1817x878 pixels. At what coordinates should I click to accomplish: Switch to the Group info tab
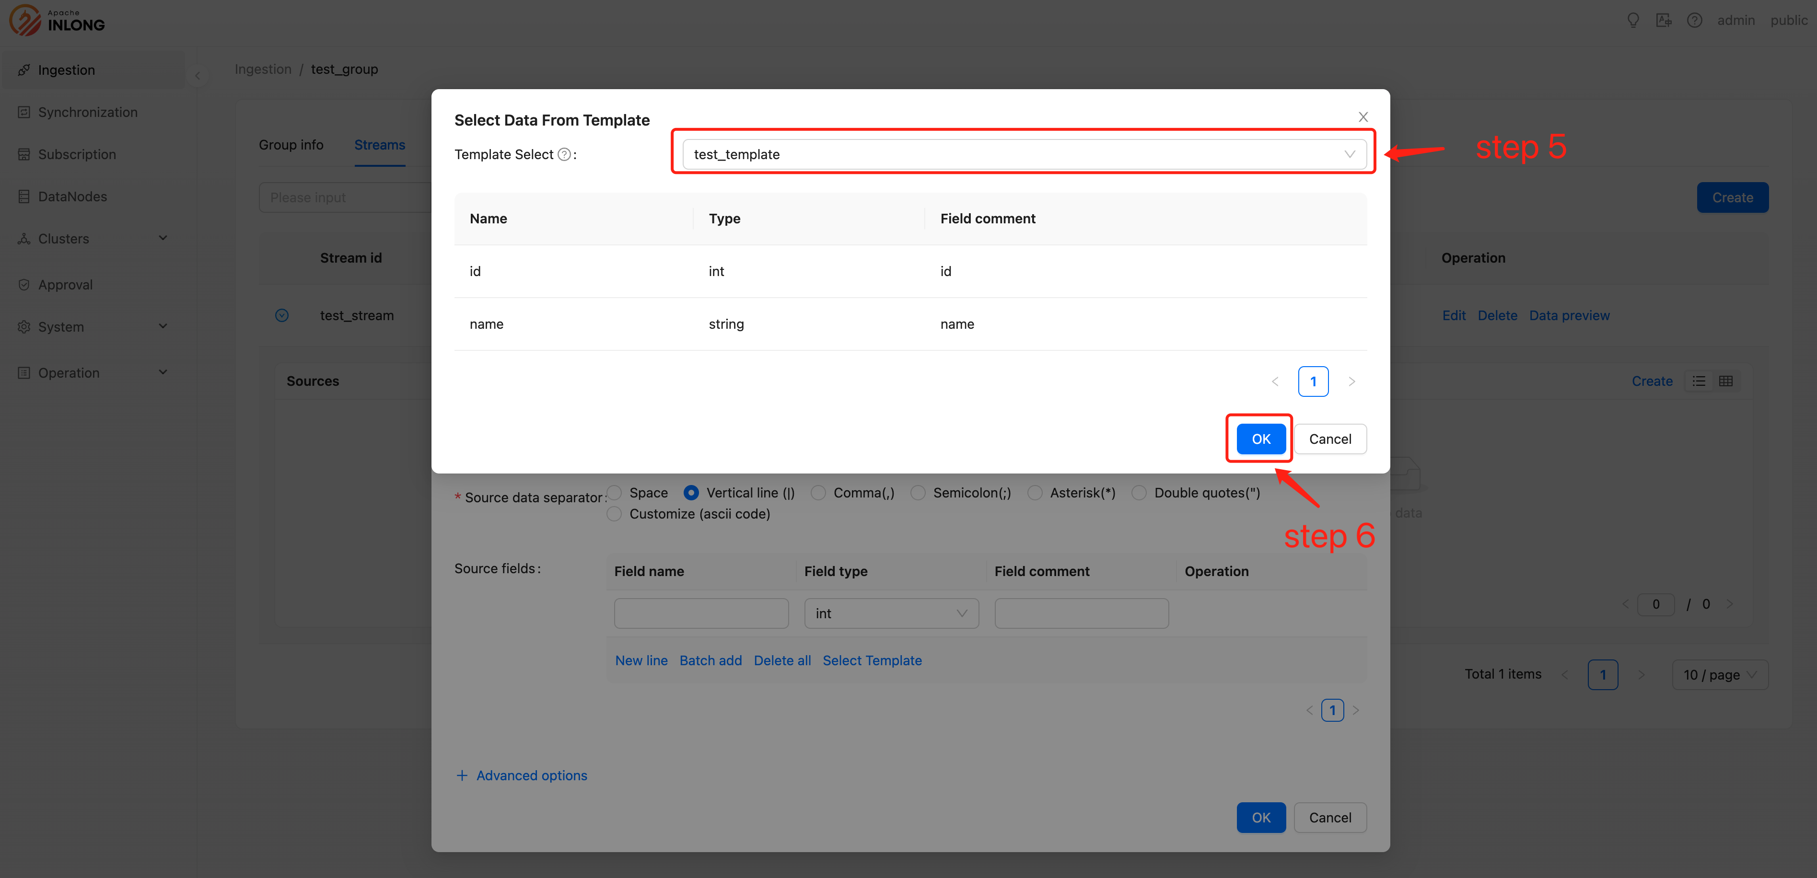coord(291,145)
